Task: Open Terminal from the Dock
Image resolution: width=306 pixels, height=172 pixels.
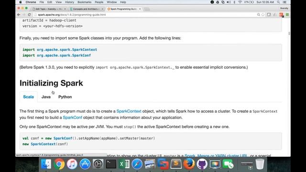Action: click(x=111, y=164)
